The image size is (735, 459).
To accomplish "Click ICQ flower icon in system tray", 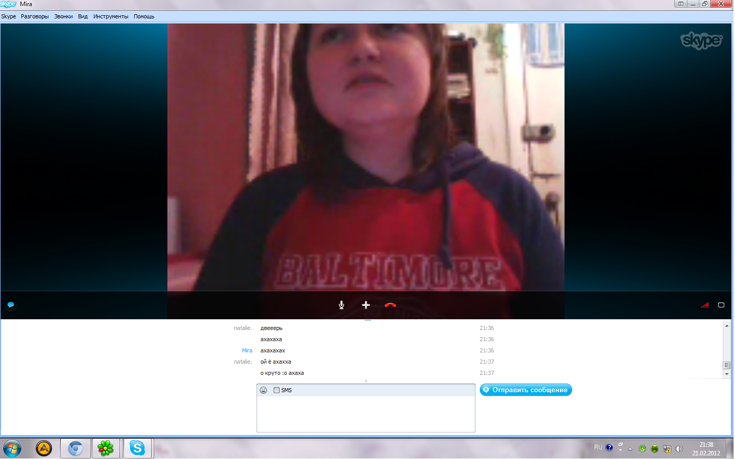I will pos(642,449).
